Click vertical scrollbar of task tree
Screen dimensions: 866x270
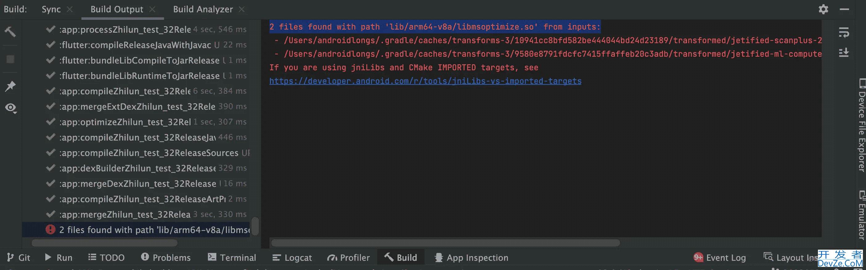[255, 226]
